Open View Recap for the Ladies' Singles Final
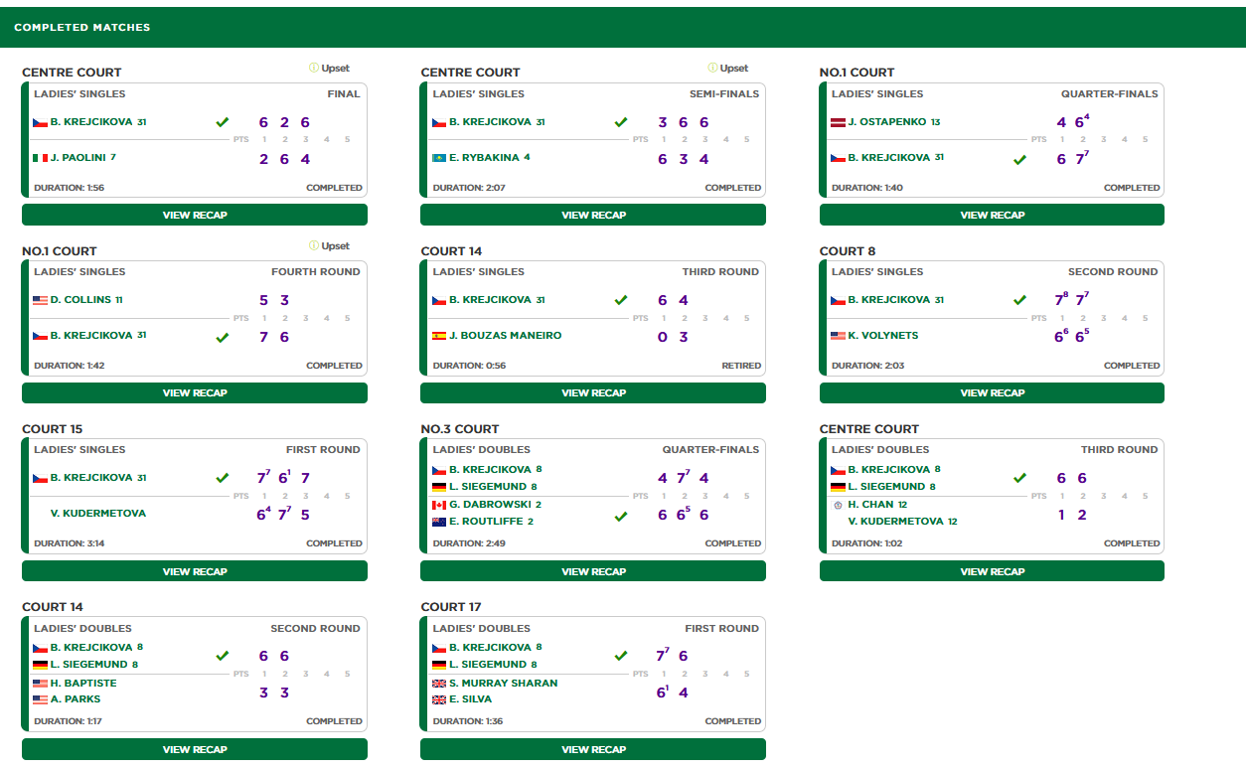Image resolution: width=1246 pixels, height=770 pixels. click(x=195, y=215)
